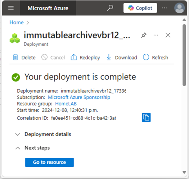This screenshot has width=189, height=179.
Task: Open the account avatar menu
Action: [x=179, y=8]
